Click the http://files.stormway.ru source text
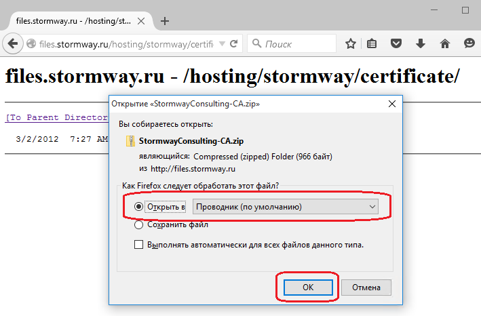 [x=193, y=169]
